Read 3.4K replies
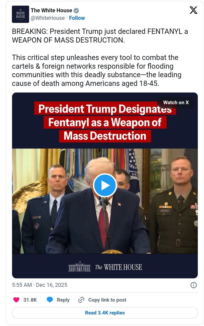Screen dimensions: 204x326 [105, 313]
